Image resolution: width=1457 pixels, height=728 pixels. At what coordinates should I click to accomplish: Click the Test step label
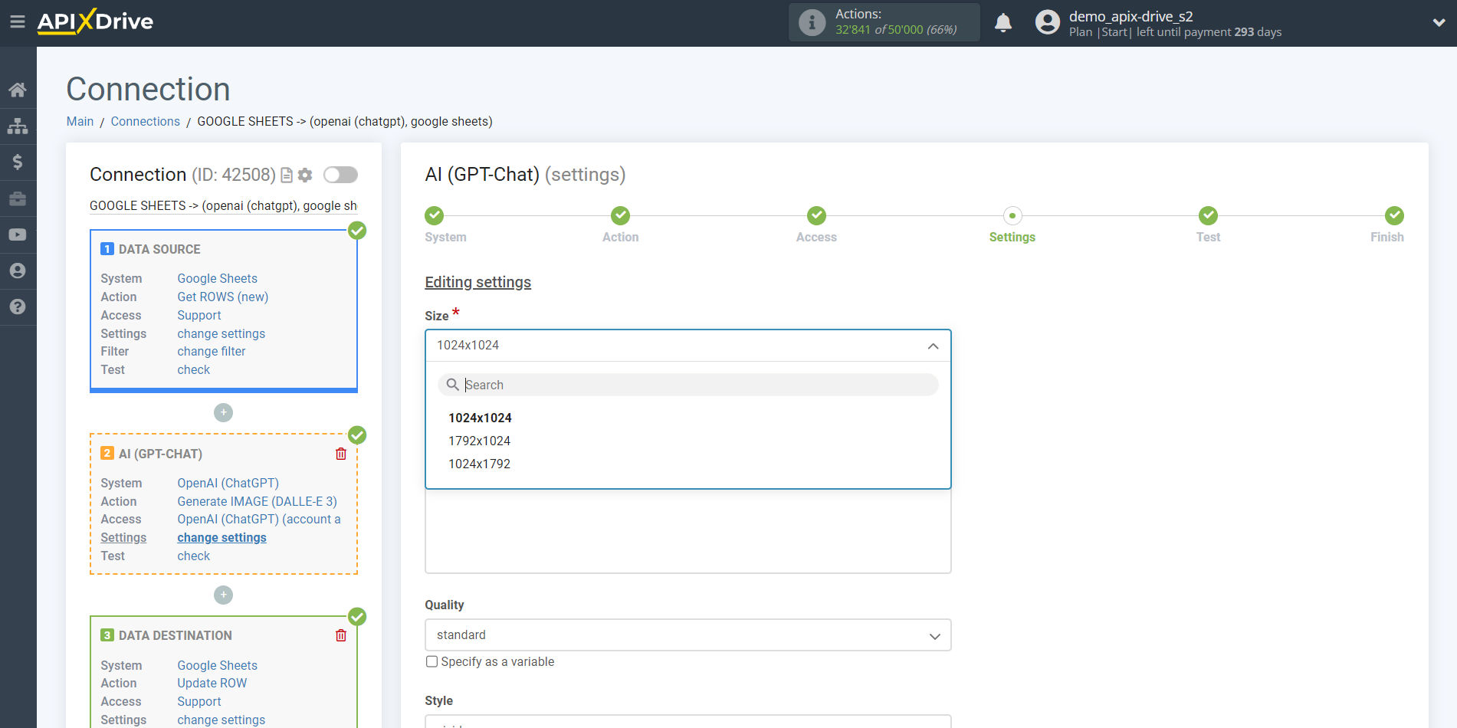point(1208,237)
